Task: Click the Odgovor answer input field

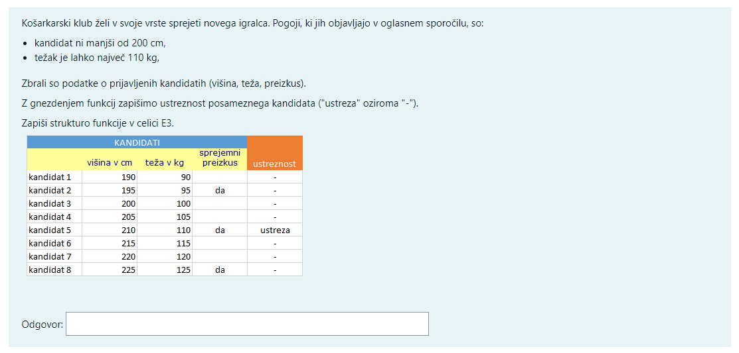Action: tap(247, 324)
